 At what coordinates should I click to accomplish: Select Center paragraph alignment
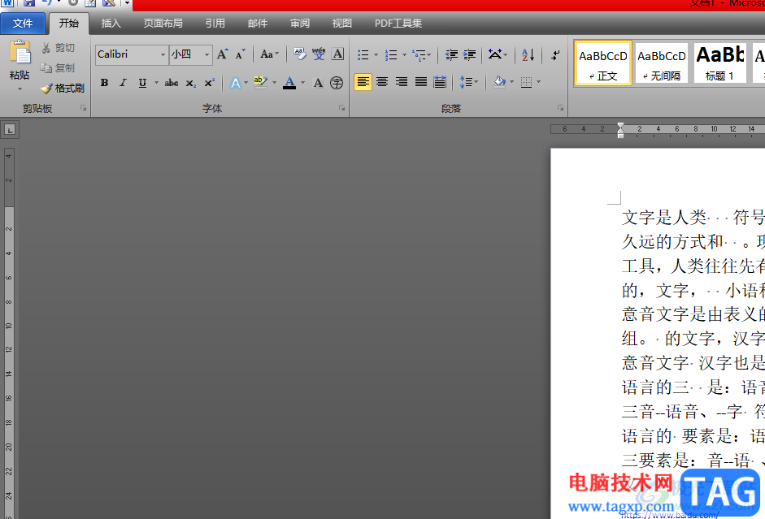(382, 82)
